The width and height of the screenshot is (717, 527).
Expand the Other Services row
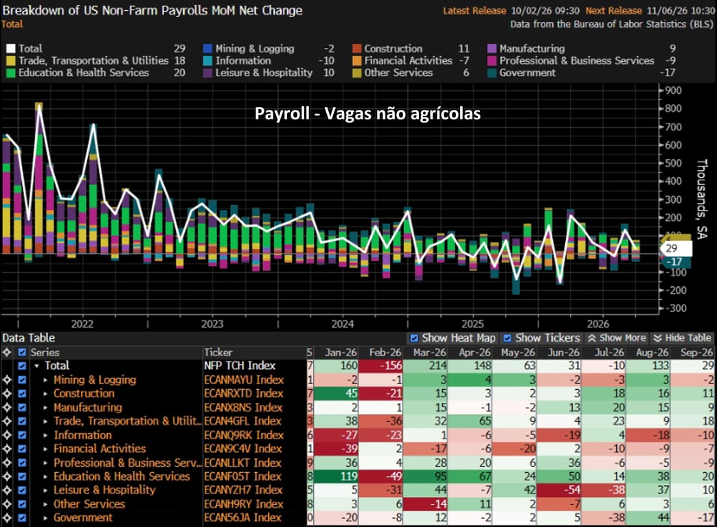pos(45,504)
